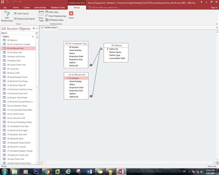Click the Photoshop icon in taskbar
The image size is (219, 175).
(36, 171)
